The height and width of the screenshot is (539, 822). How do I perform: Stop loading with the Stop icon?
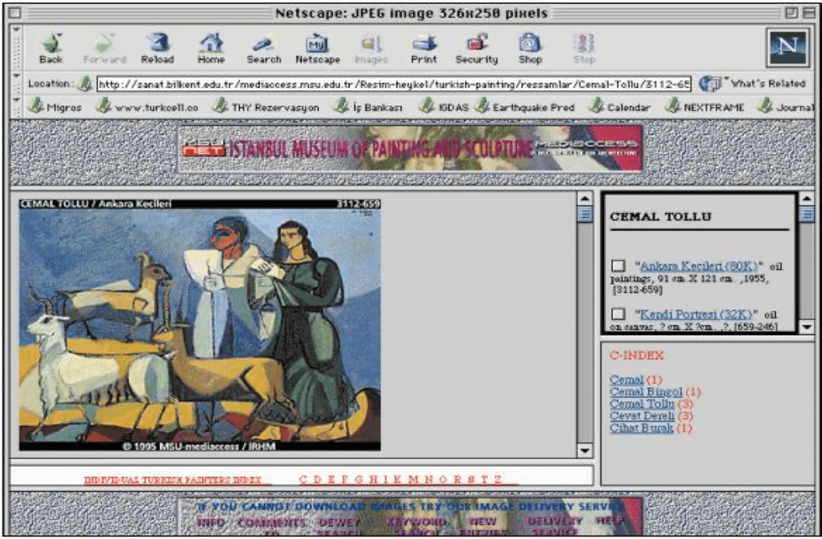pyautogui.click(x=584, y=48)
